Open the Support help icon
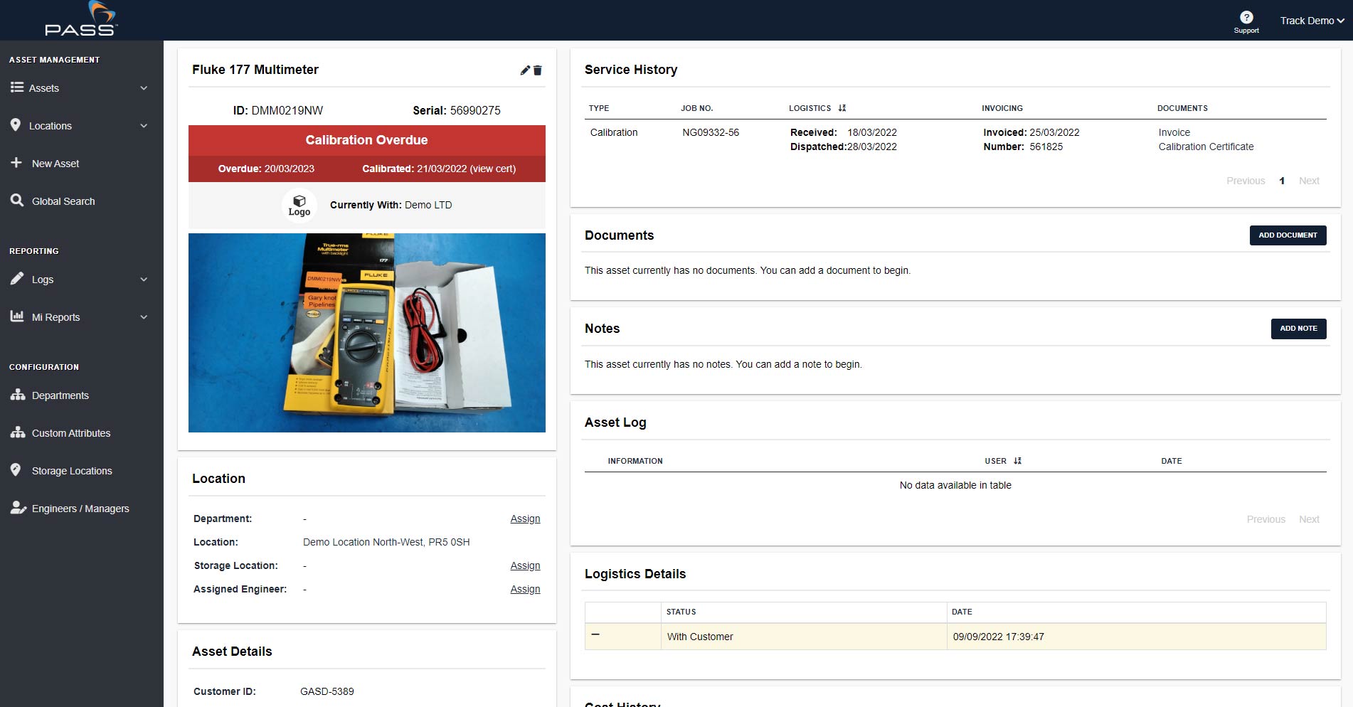The image size is (1353, 707). (x=1246, y=18)
